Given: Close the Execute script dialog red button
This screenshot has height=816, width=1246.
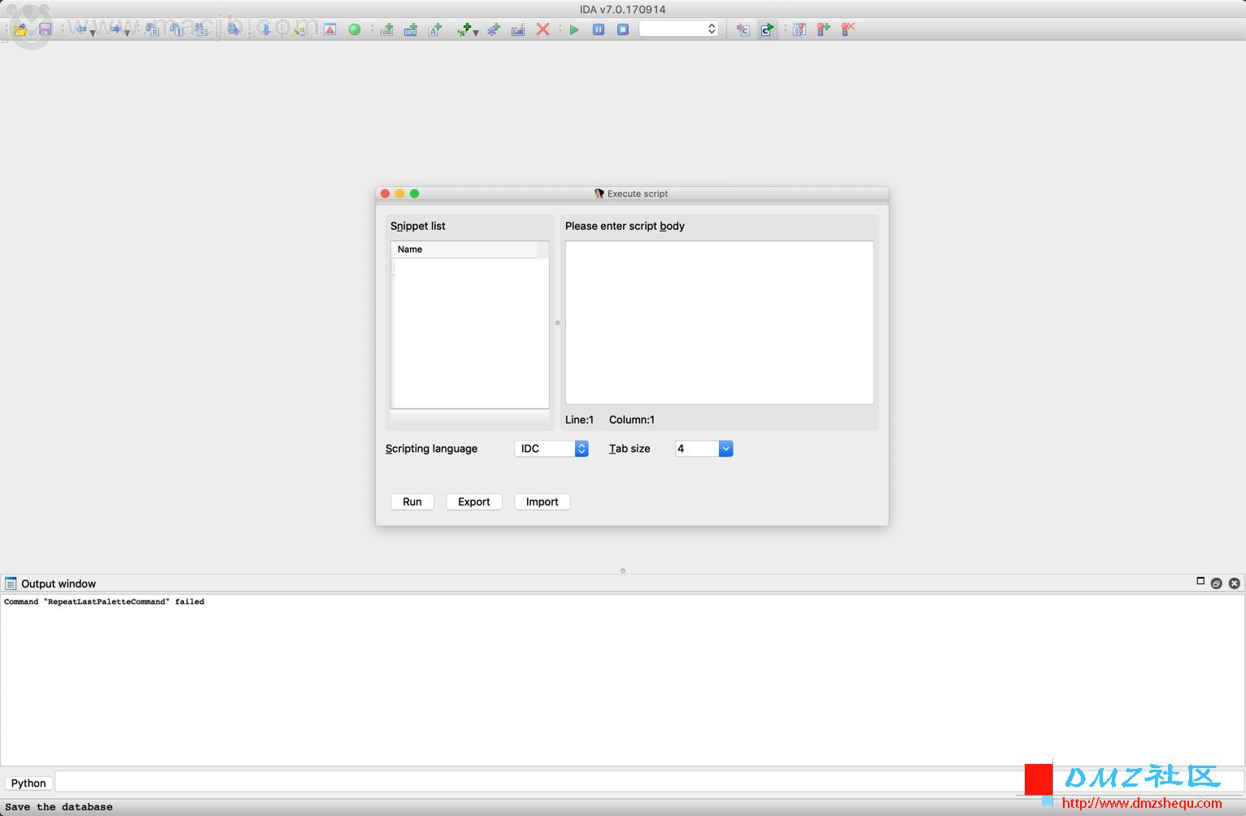Looking at the screenshot, I should point(386,193).
